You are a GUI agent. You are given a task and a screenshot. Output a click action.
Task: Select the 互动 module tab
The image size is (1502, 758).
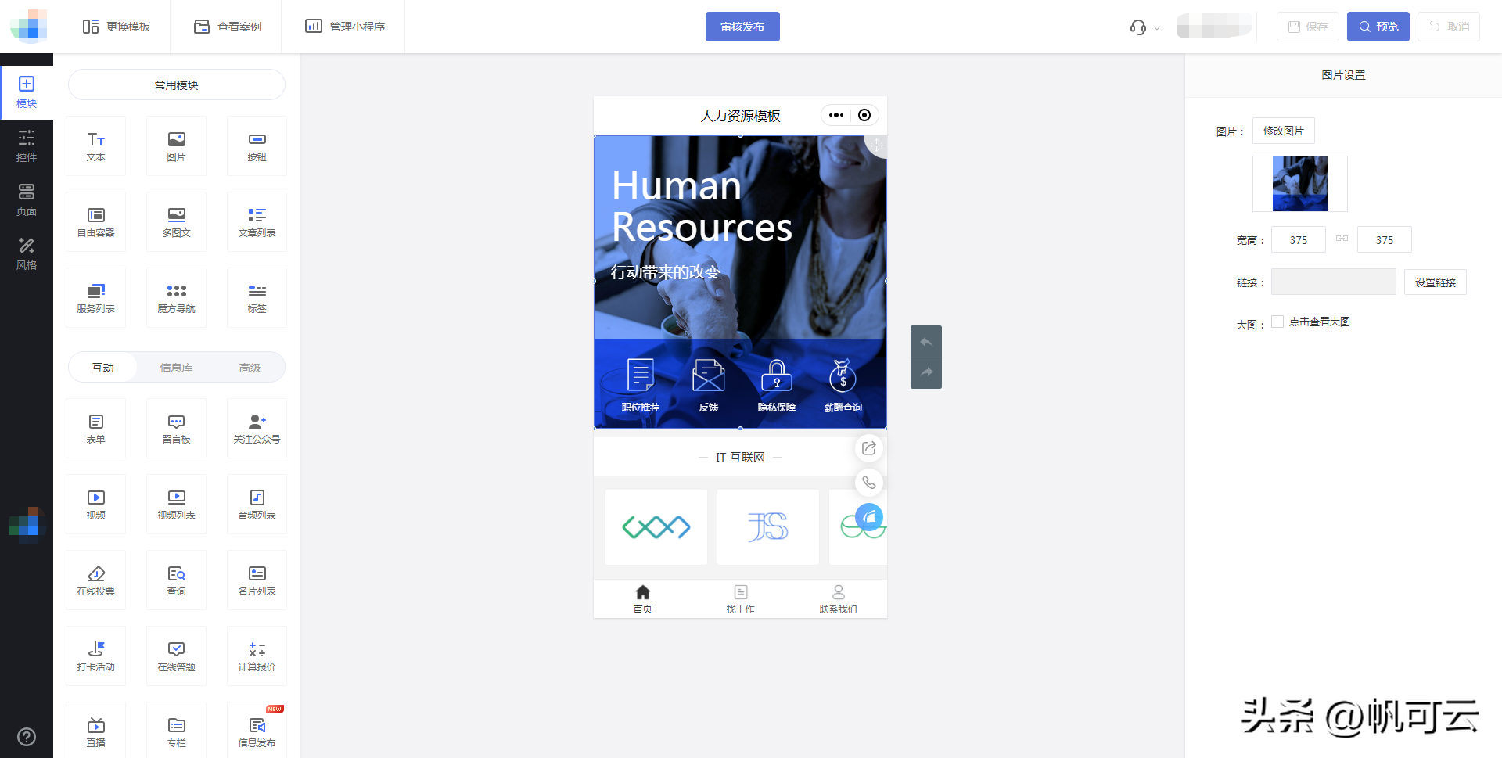(x=103, y=367)
